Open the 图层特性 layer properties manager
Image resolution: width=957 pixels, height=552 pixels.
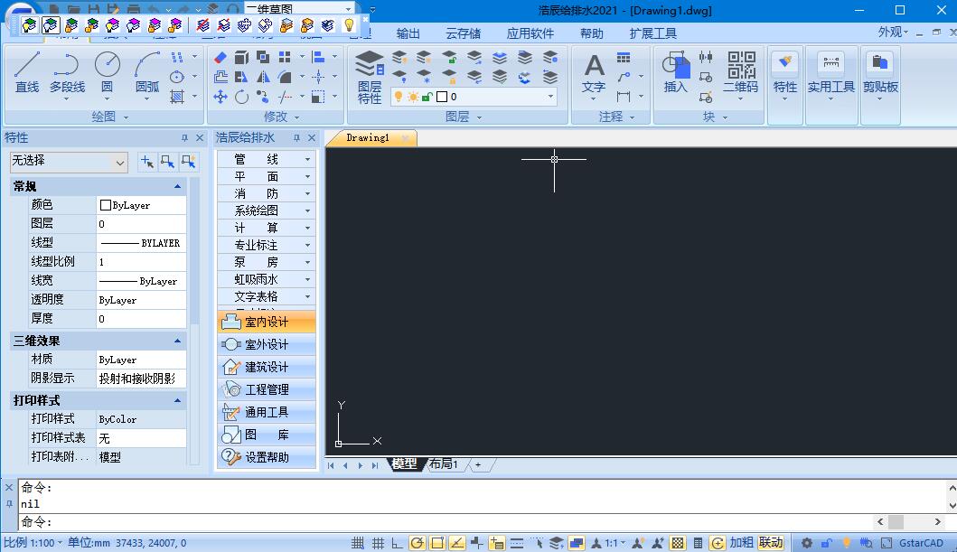tap(368, 72)
